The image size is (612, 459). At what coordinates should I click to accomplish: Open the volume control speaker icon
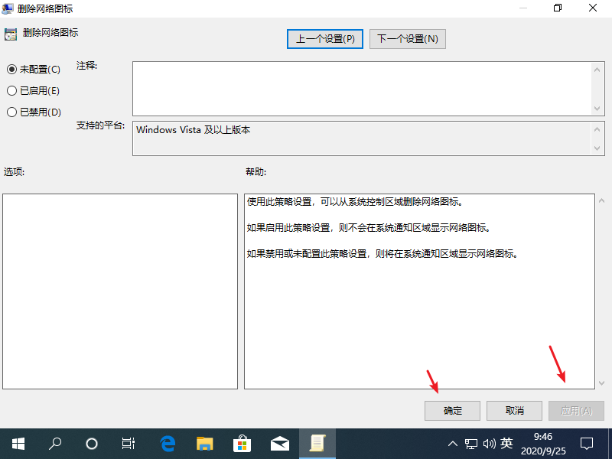coord(490,444)
